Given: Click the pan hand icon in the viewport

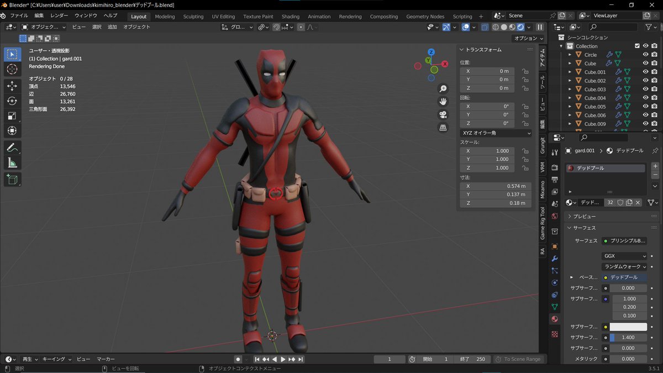Looking at the screenshot, I should point(443,102).
